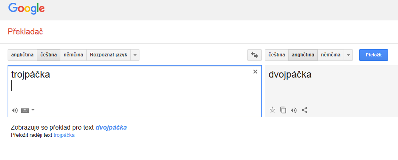Expand the source language dropdown arrow
The height and width of the screenshot is (160, 398).
click(x=135, y=55)
